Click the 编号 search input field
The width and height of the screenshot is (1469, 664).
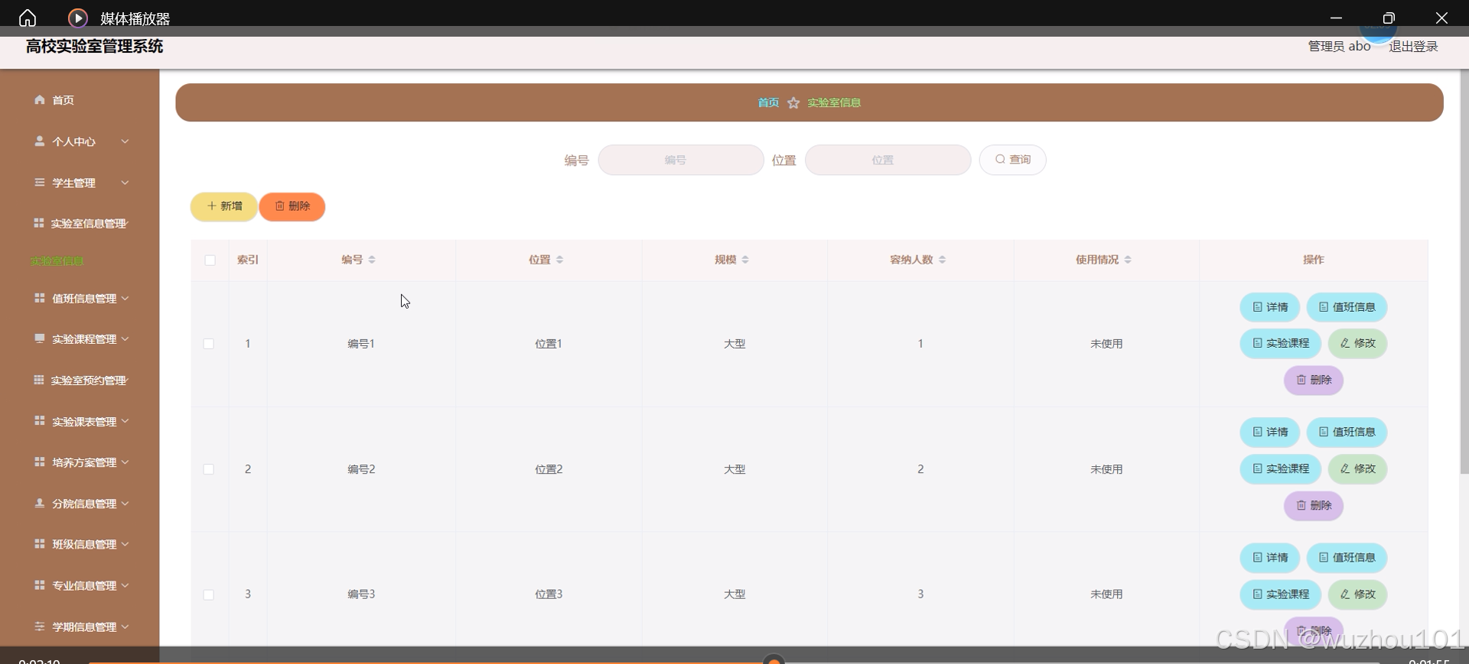pos(681,160)
